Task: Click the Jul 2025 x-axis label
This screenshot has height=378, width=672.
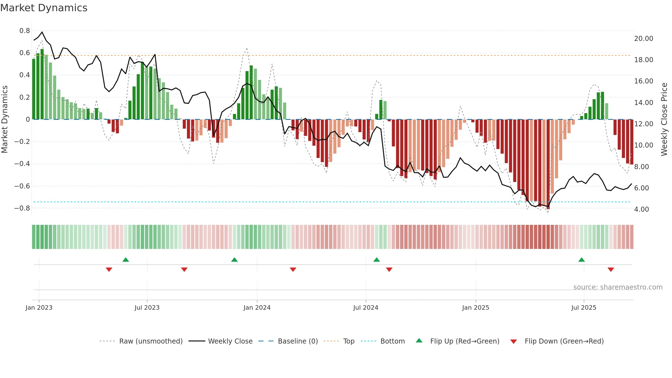Action: (x=584, y=307)
